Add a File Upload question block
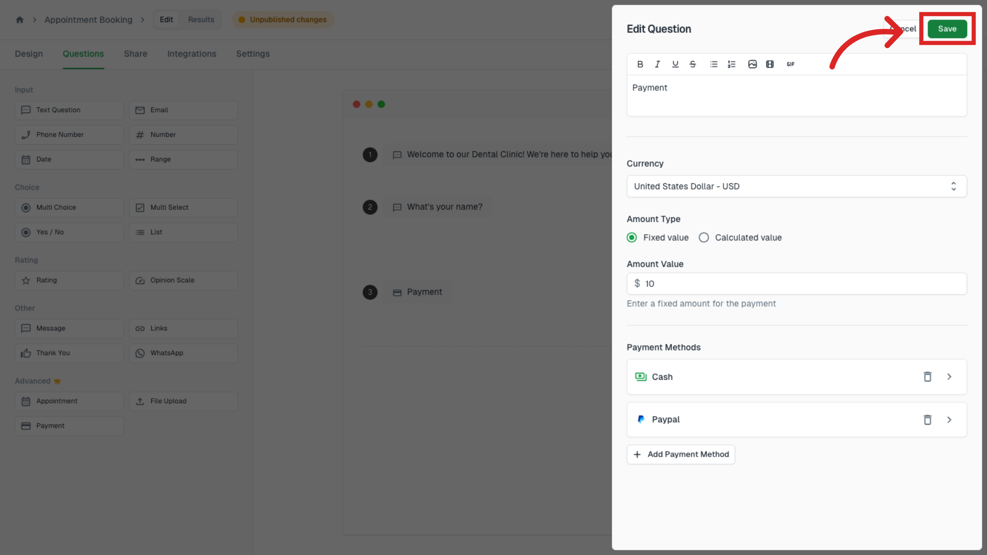This screenshot has height=555, width=987. (x=183, y=401)
